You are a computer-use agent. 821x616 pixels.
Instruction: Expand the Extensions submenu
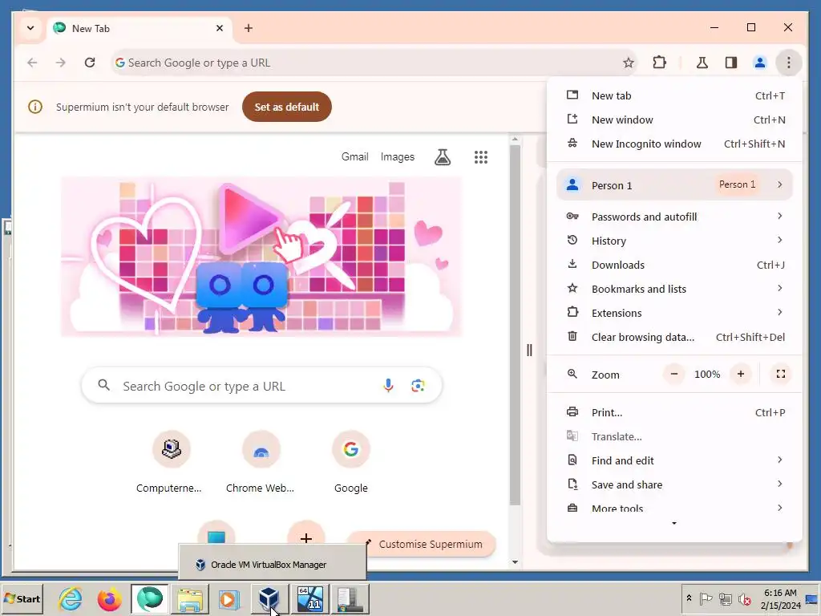674,314
